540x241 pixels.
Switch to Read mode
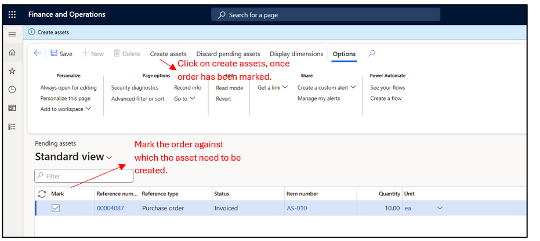pos(229,88)
